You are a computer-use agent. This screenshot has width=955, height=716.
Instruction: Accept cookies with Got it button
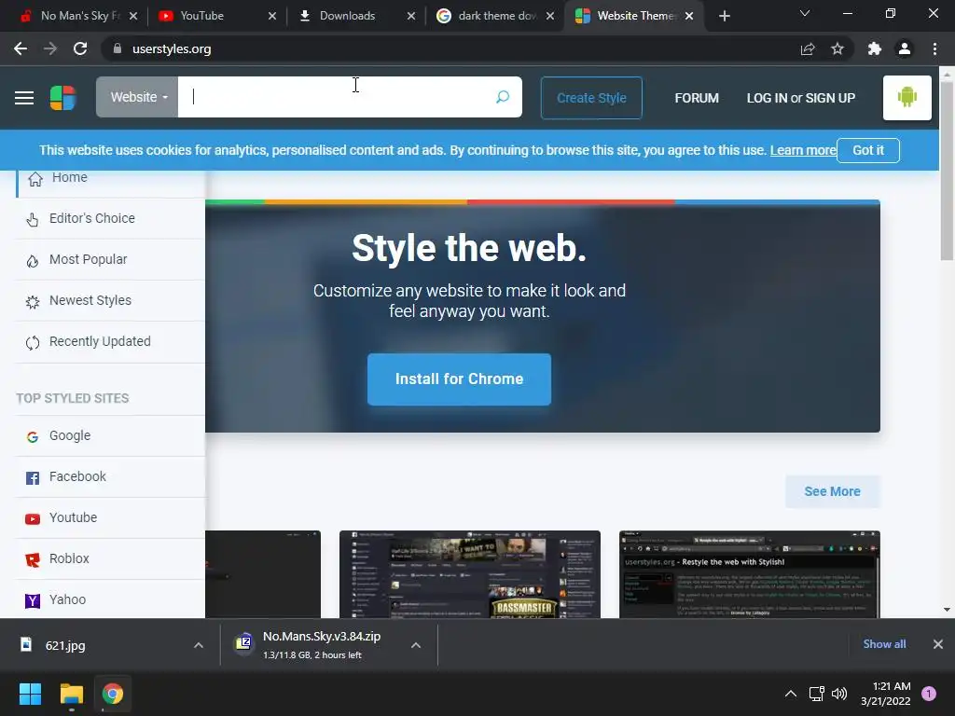coord(868,150)
